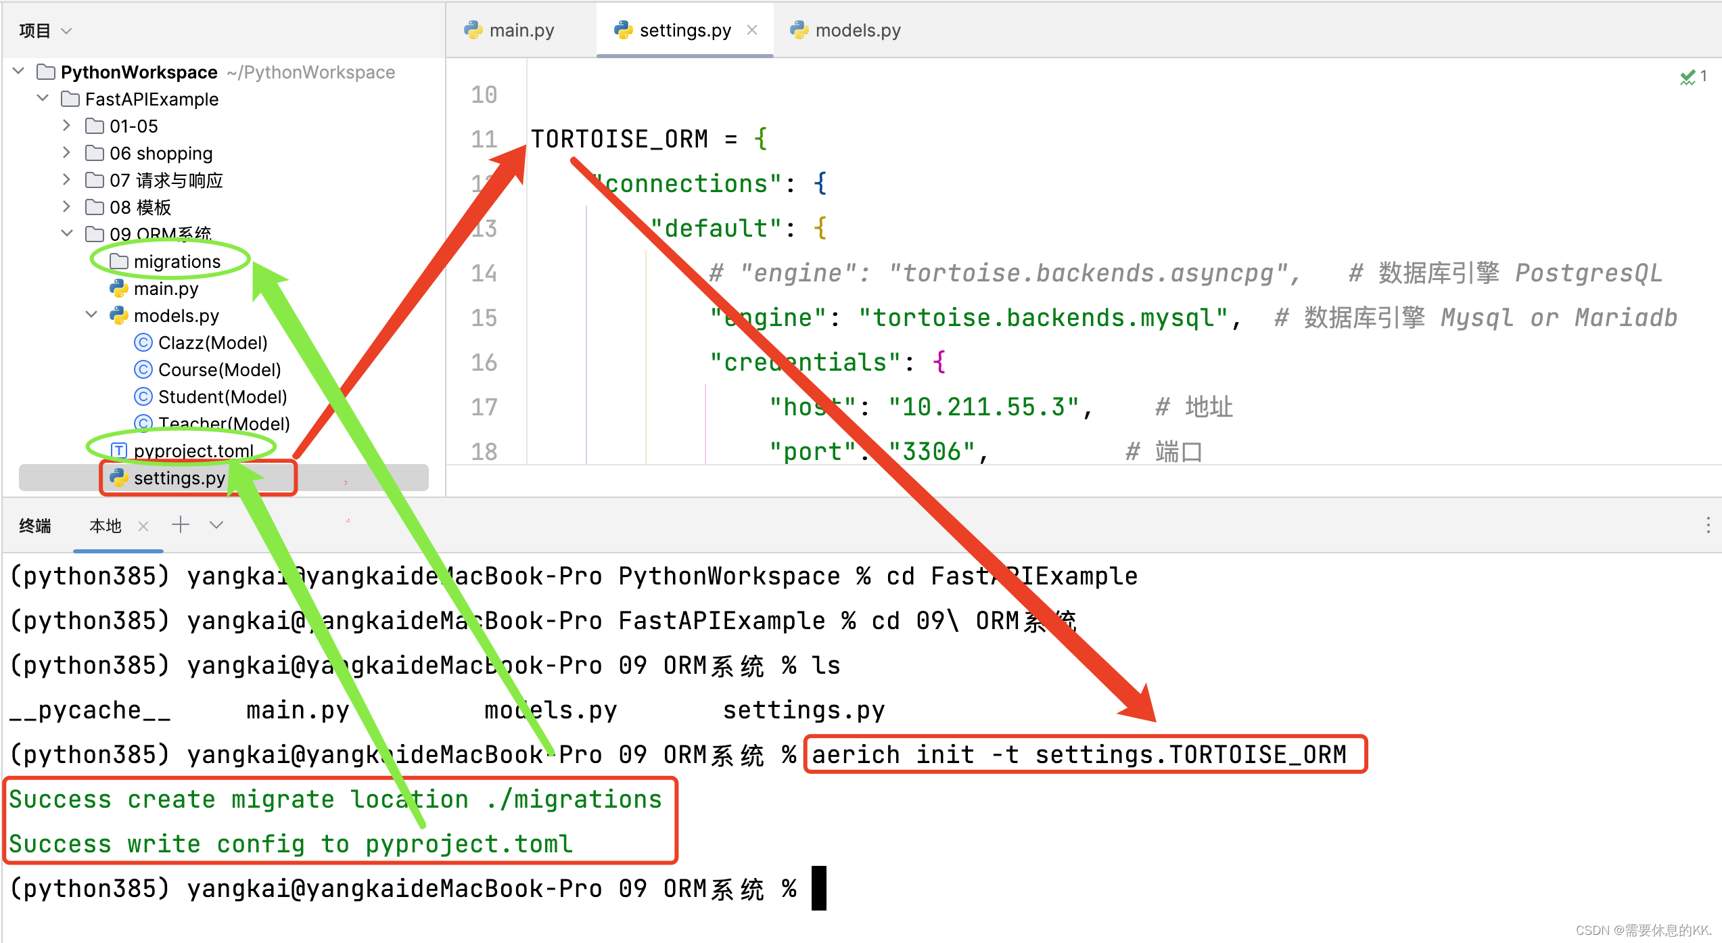
Task: Collapse the FastAPIExample folder
Action: pyautogui.click(x=43, y=98)
